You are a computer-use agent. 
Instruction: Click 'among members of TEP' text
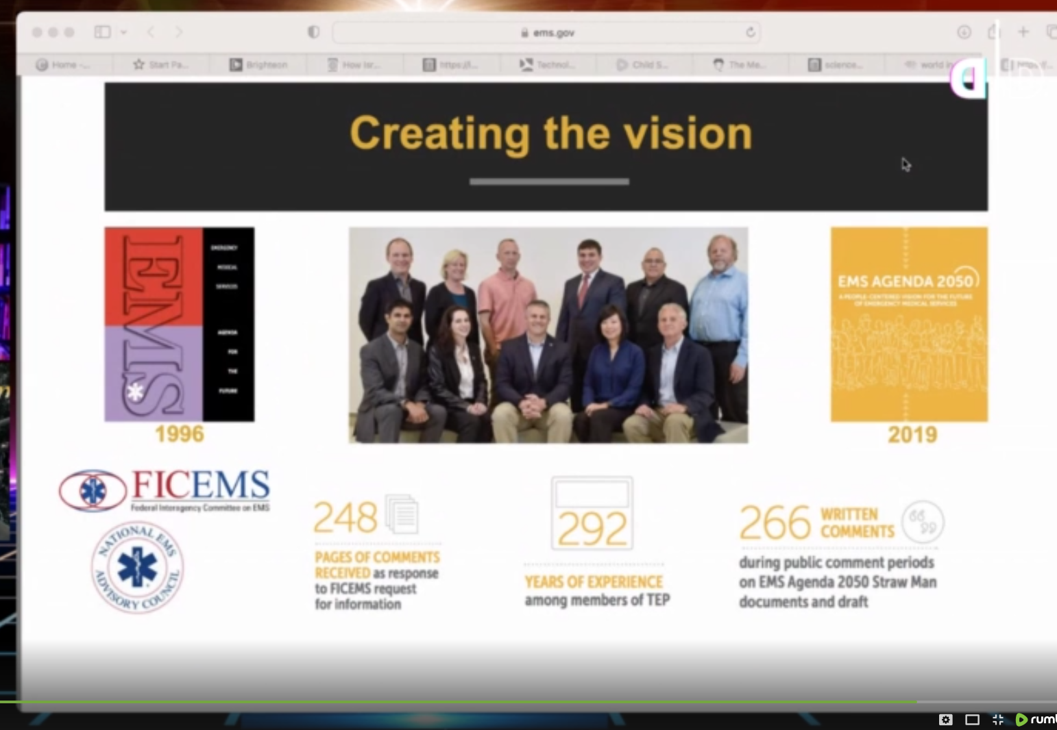[597, 600]
